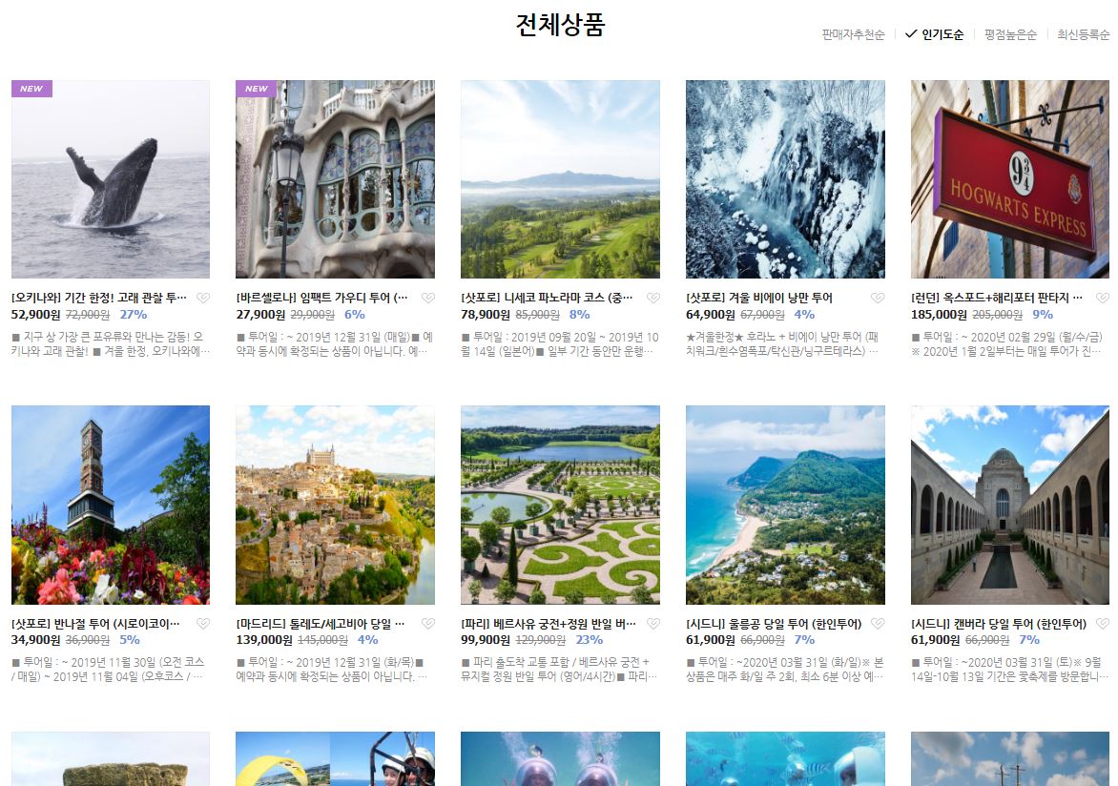Sort products by 평점높은순
This screenshot has width=1118, height=786.
tap(1010, 34)
